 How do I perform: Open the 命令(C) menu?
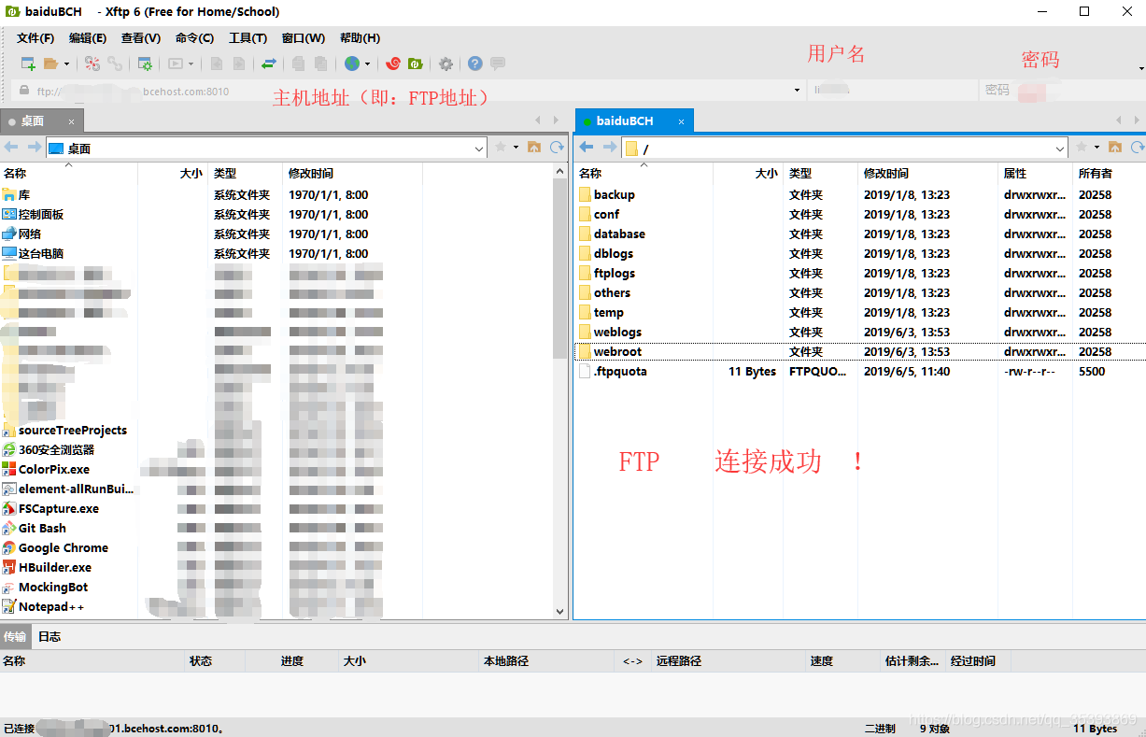[194, 38]
